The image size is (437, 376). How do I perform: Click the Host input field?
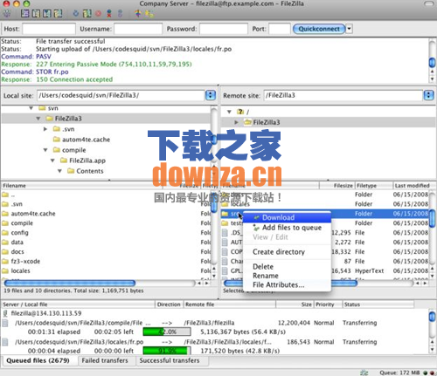click(49, 29)
